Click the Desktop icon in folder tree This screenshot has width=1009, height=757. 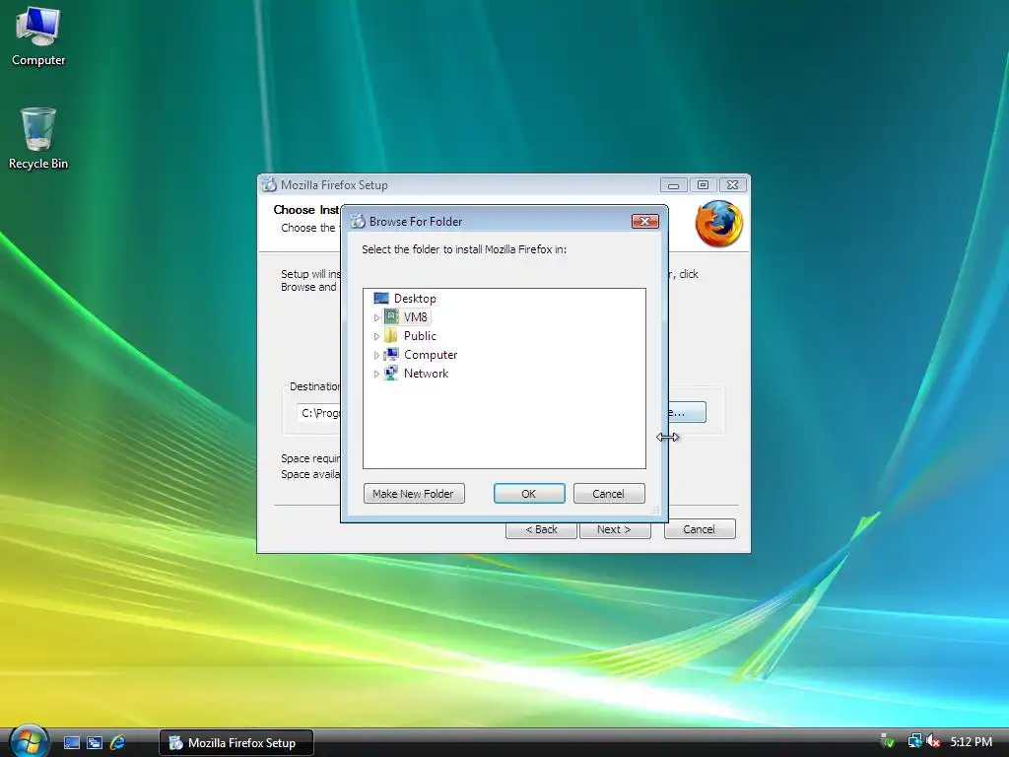pyautogui.click(x=381, y=298)
